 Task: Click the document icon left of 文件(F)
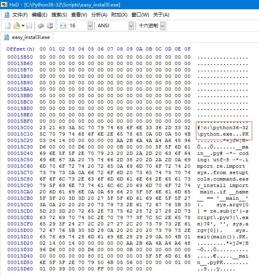[7, 15]
